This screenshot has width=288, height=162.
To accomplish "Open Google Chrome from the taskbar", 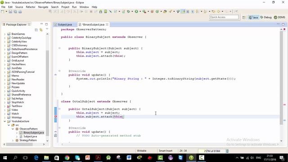I will click(x=67, y=157).
